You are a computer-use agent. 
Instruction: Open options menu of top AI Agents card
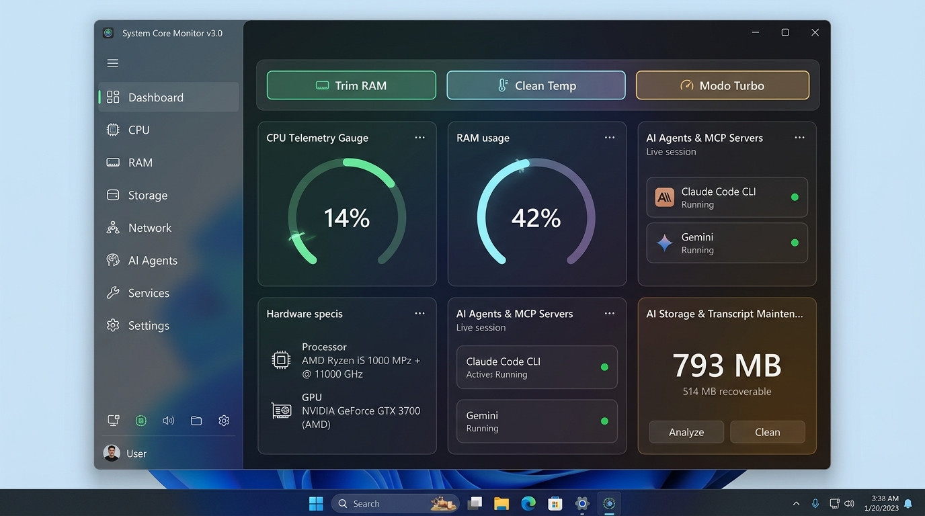[x=799, y=138]
